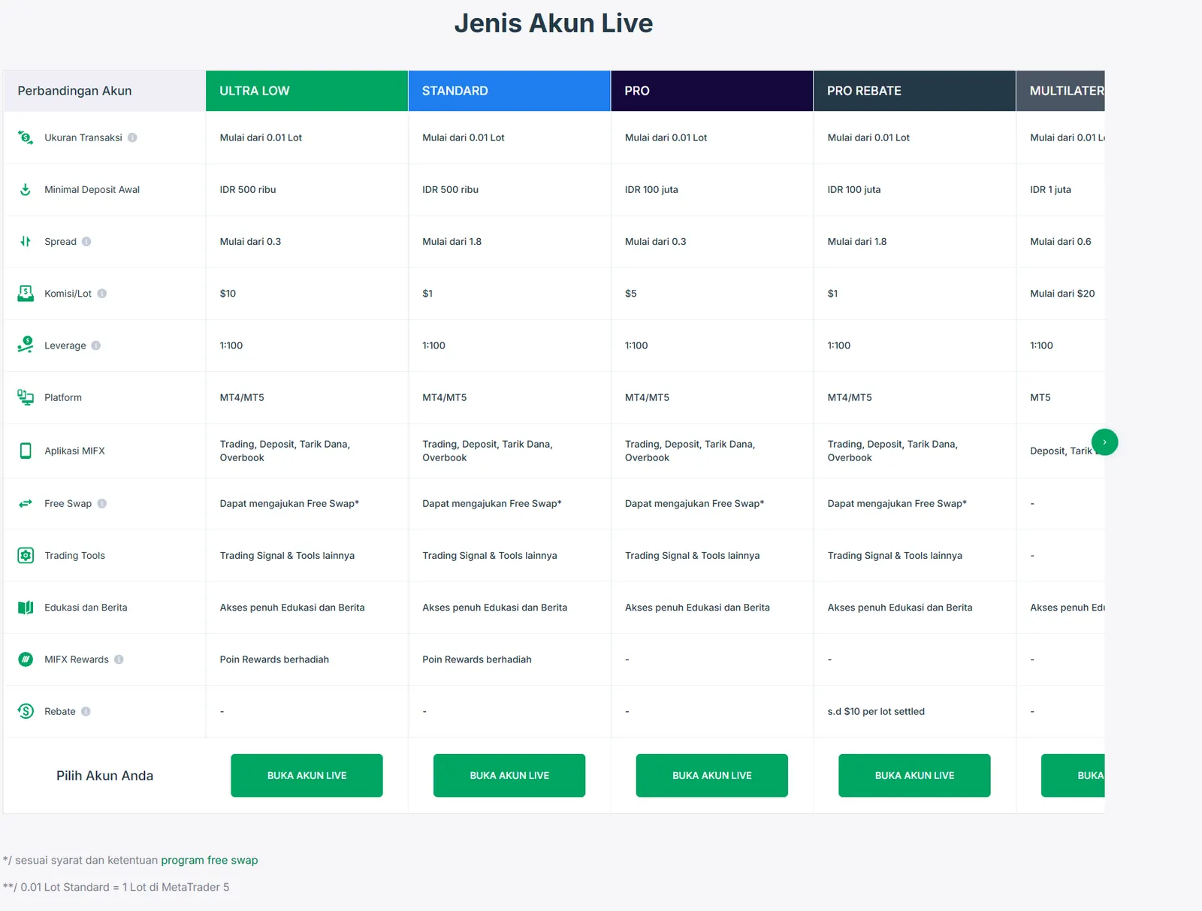Viewport: 1202px width, 911px height.
Task: Click the Perbandingan Akun header cell
Action: click(104, 91)
